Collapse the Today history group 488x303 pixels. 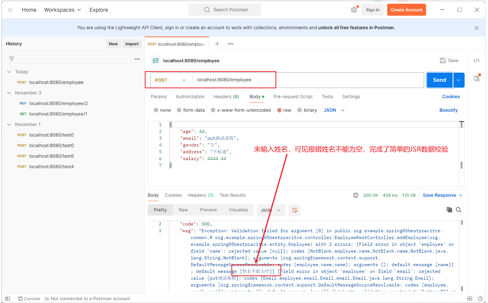(9, 72)
